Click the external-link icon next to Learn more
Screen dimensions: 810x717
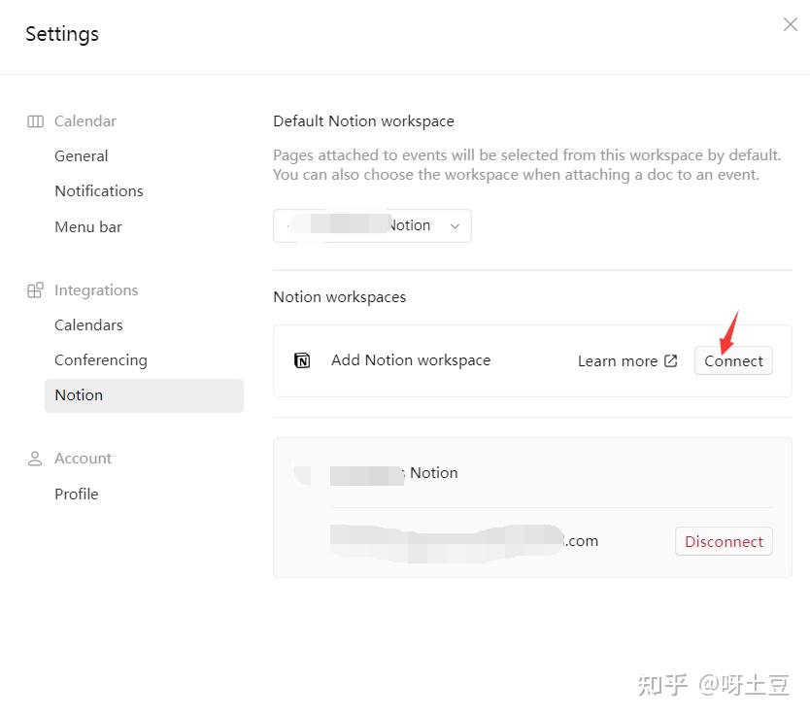(x=671, y=359)
